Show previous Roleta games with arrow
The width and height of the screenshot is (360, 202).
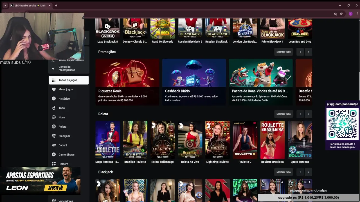tap(300, 114)
